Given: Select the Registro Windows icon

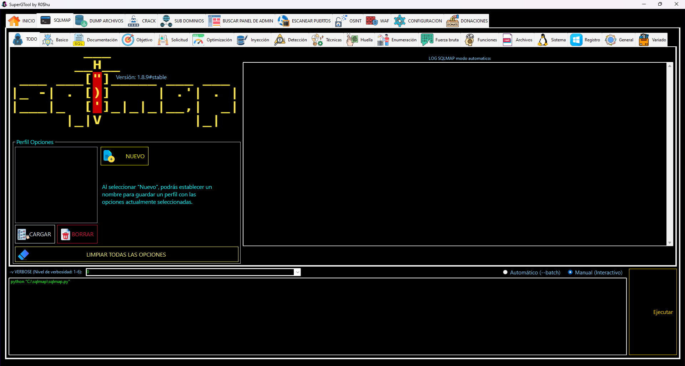Looking at the screenshot, I should point(576,40).
